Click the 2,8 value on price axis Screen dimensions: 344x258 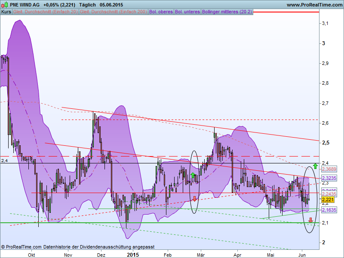point(325,83)
